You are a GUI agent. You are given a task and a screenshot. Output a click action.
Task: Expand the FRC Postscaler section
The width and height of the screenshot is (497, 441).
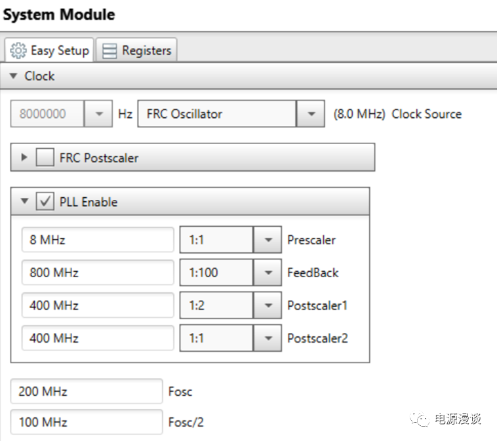click(25, 158)
